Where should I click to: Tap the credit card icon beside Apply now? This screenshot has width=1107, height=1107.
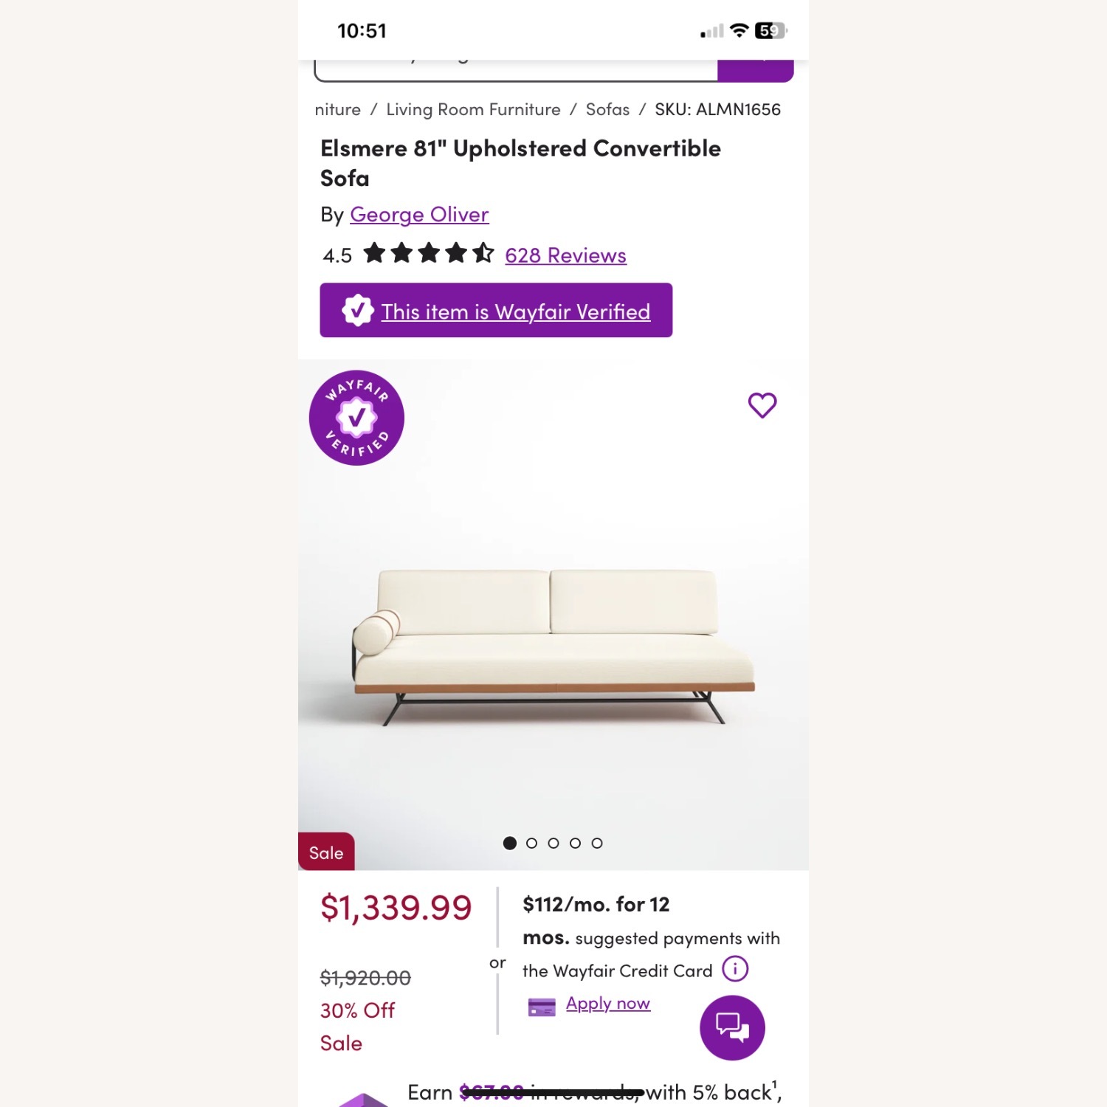(541, 1005)
